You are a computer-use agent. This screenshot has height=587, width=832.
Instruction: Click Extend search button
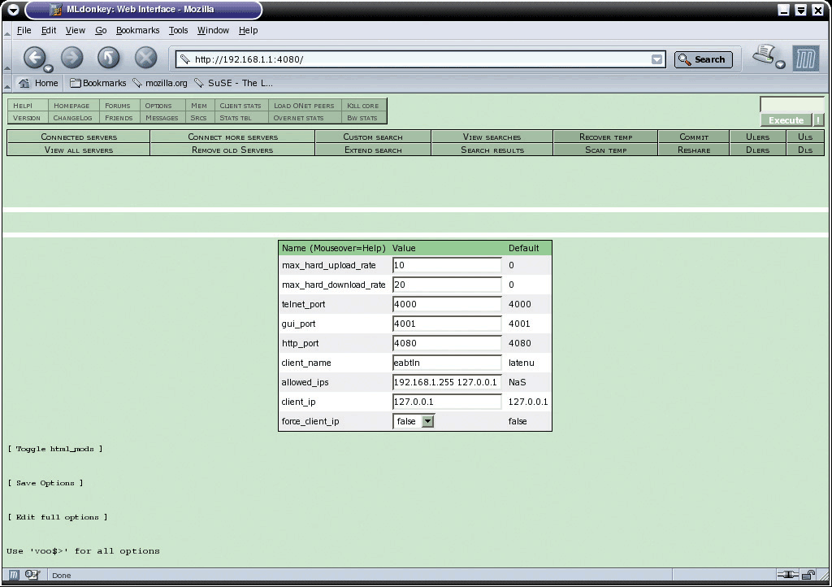coord(373,150)
